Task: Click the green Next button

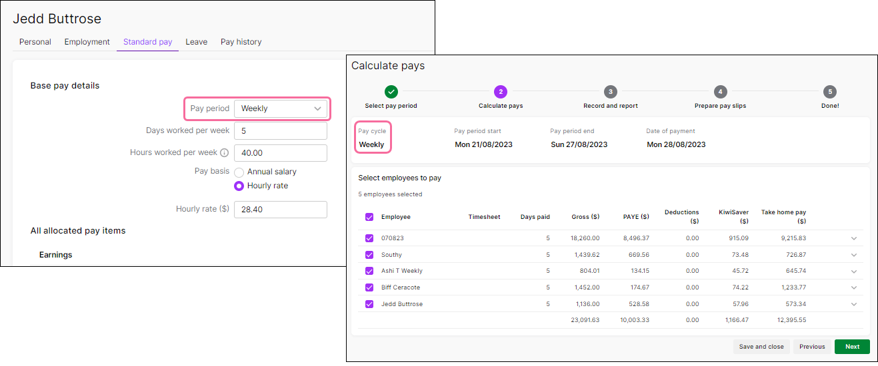Action: [x=852, y=347]
